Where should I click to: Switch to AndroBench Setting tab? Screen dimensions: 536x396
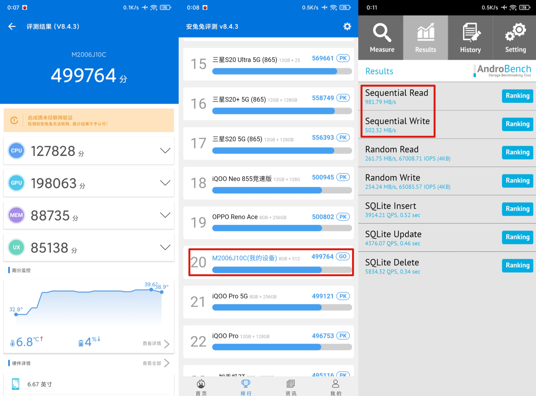pyautogui.click(x=515, y=38)
